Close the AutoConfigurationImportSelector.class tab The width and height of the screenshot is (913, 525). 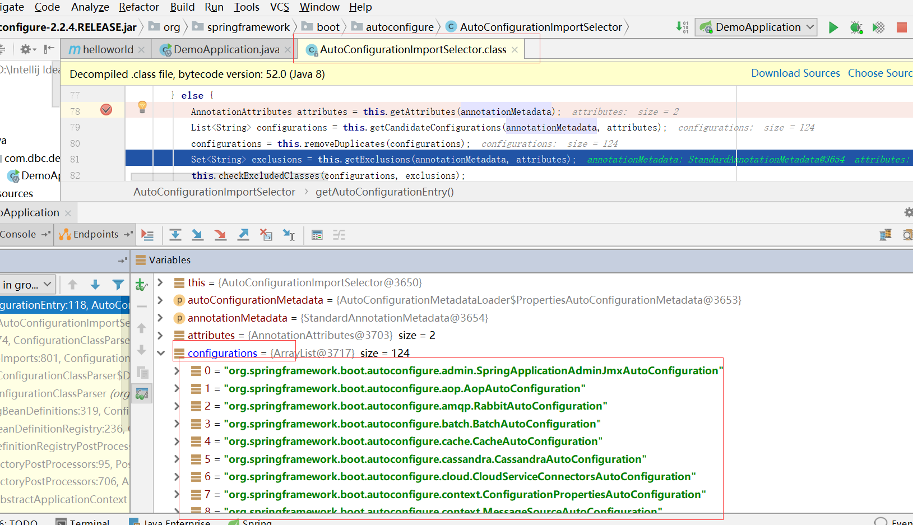[x=515, y=50]
